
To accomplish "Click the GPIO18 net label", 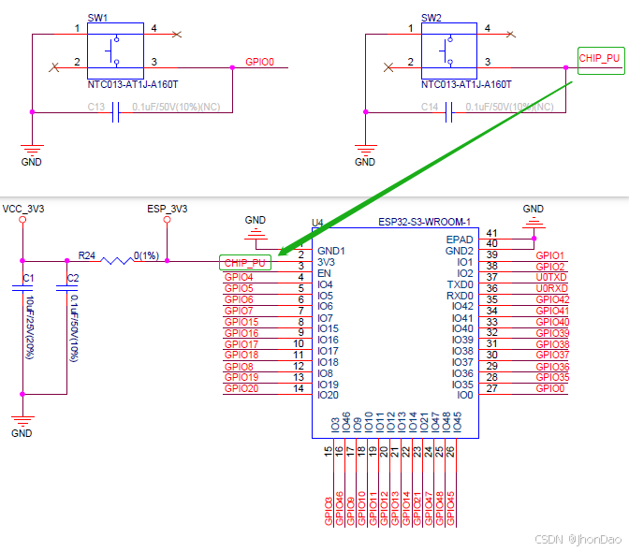I will click(x=241, y=356).
